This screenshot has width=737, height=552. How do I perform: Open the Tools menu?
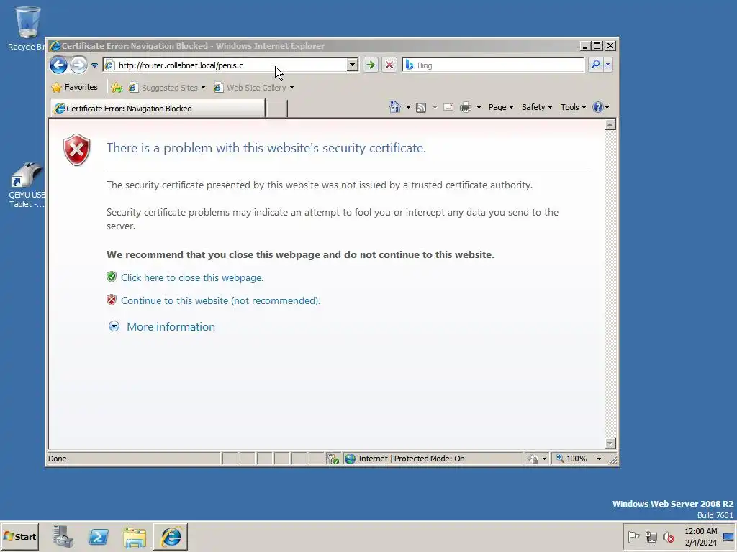(573, 108)
